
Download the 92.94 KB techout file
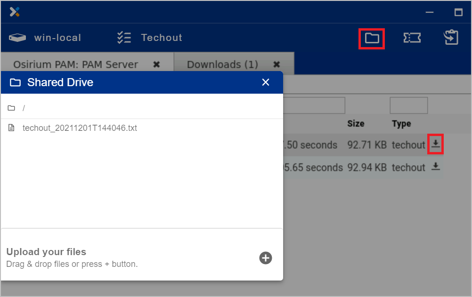435,167
